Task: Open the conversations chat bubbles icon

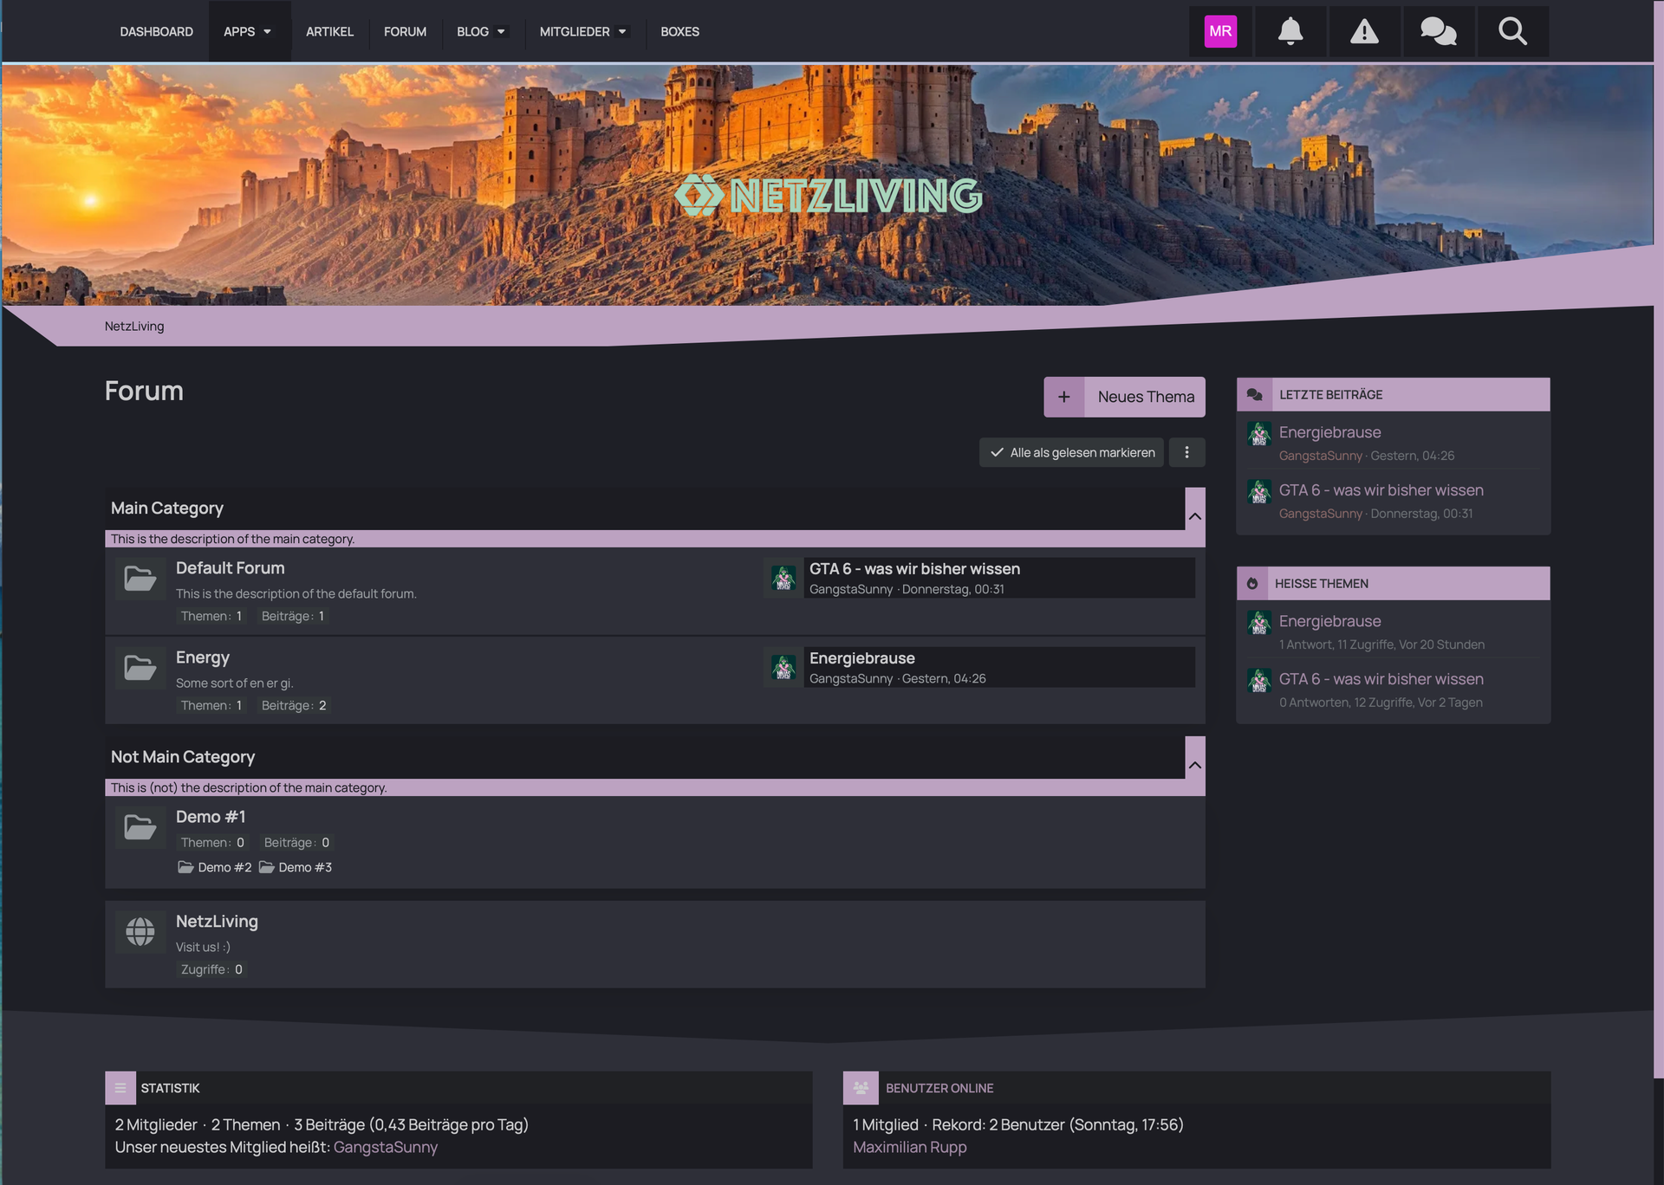Action: coord(1438,32)
